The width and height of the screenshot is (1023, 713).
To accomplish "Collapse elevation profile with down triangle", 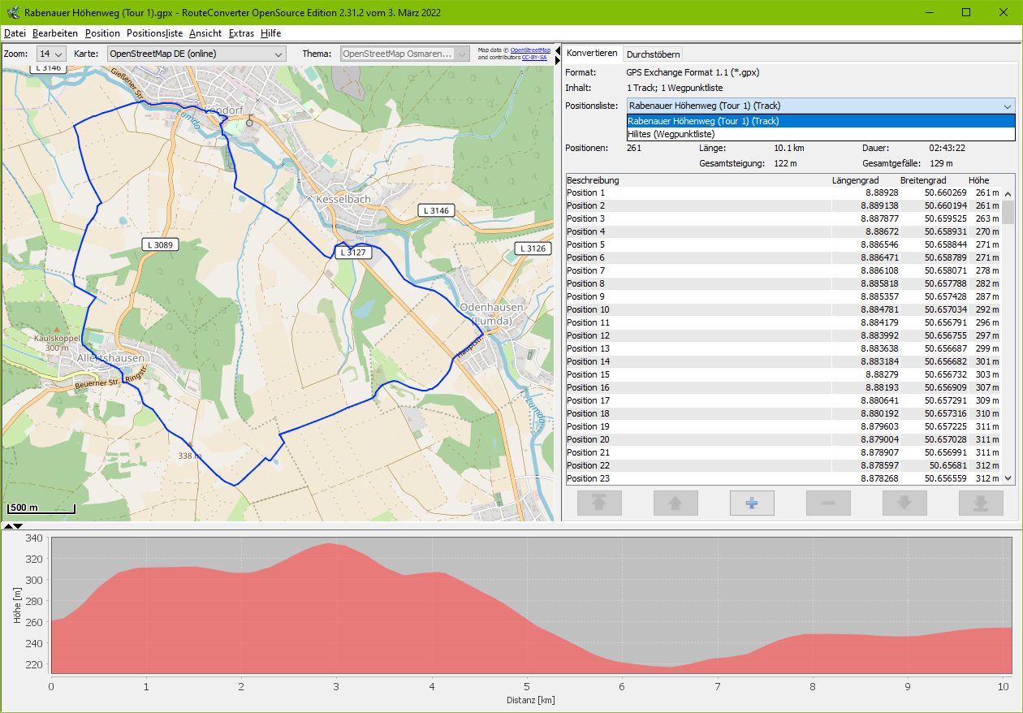I will 19,527.
